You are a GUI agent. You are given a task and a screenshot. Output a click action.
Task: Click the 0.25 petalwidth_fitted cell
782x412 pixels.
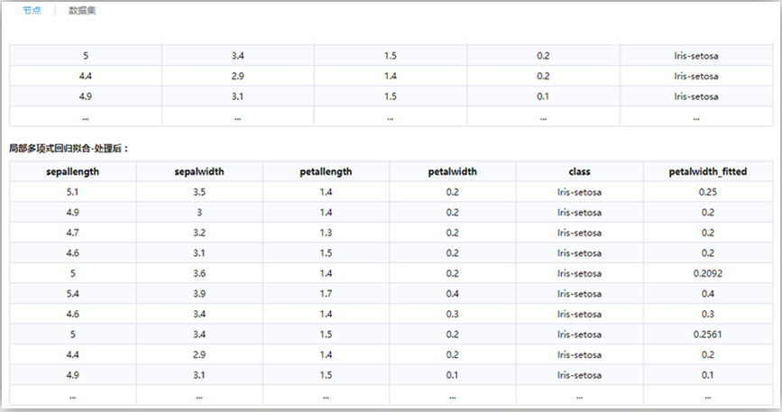click(x=707, y=192)
